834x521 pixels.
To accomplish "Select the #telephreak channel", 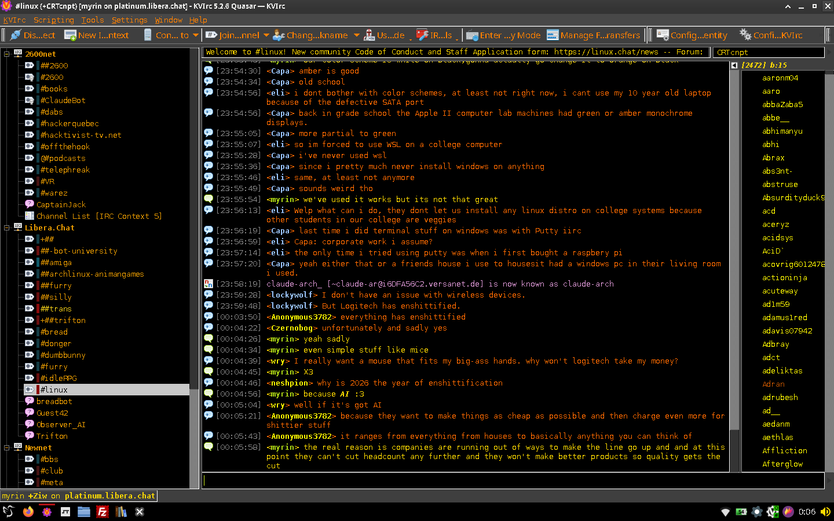I will [x=65, y=170].
